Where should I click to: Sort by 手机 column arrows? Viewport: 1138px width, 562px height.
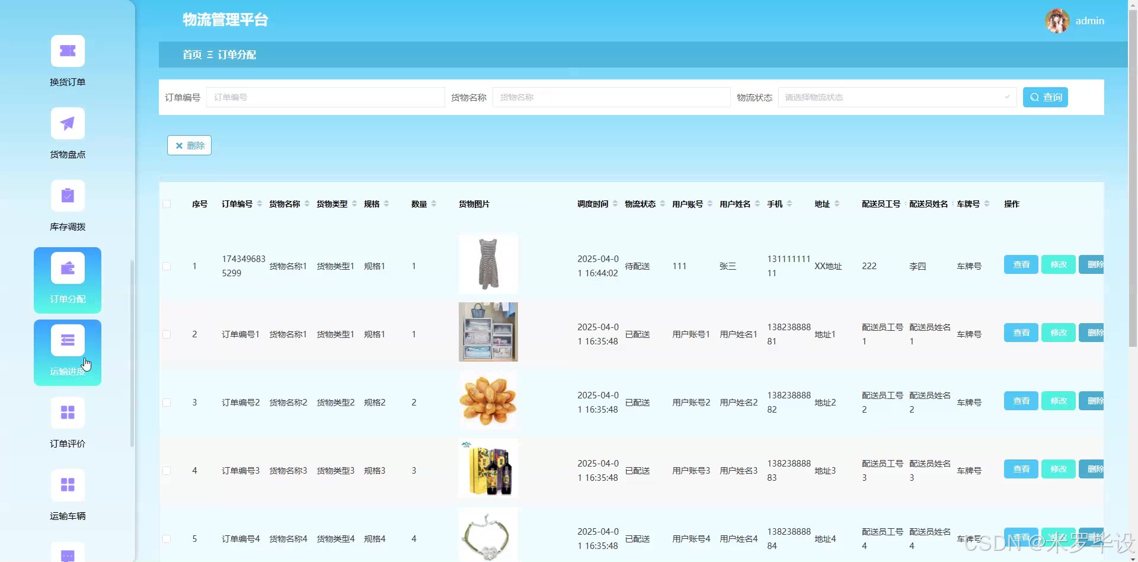click(789, 204)
